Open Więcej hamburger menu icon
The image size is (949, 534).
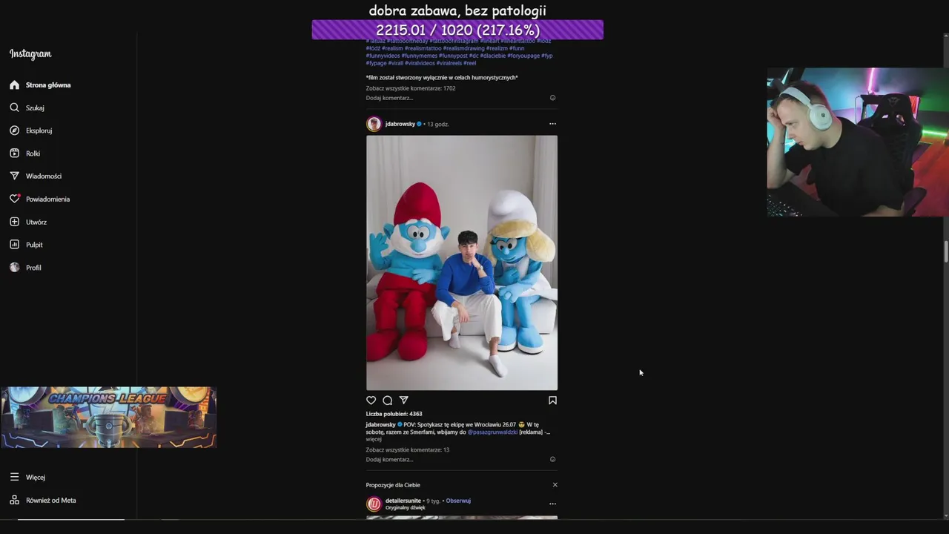coord(14,477)
